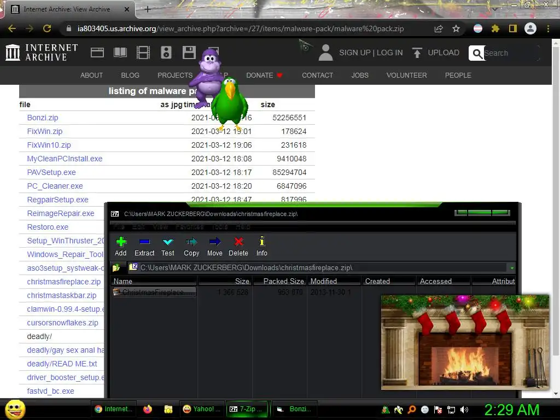Open Firefox from the taskbar
The image size is (560, 420).
(148, 409)
